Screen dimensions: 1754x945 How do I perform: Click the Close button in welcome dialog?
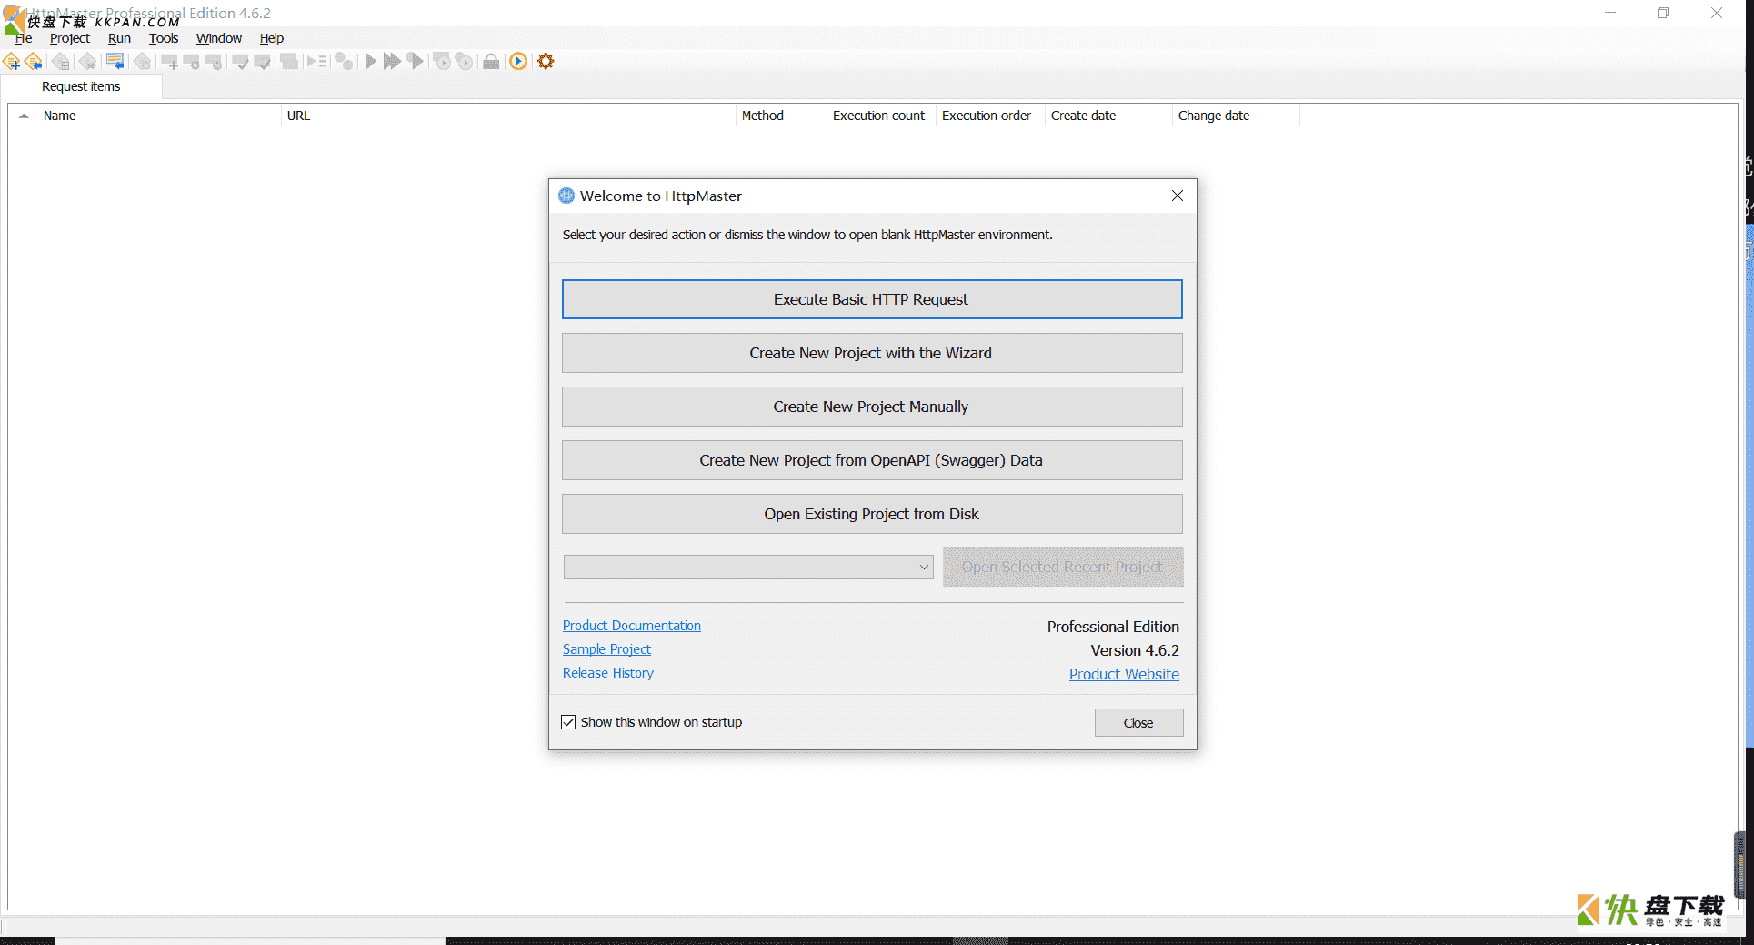pos(1138,723)
